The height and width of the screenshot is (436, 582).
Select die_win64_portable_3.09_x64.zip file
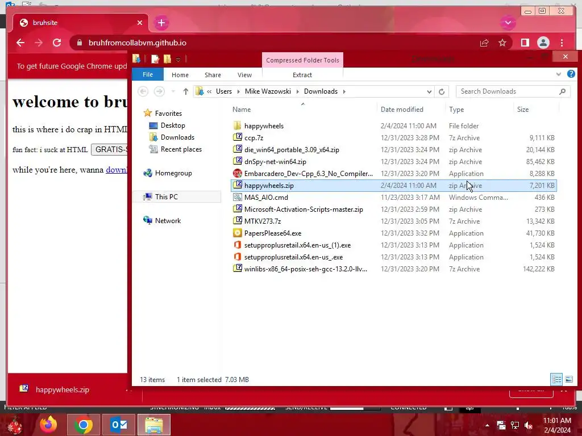393,150
